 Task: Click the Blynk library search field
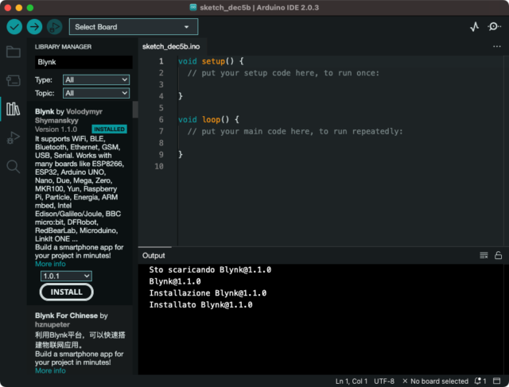pos(83,62)
